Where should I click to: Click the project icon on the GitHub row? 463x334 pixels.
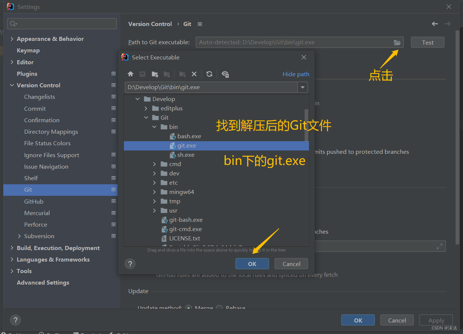click(113, 201)
